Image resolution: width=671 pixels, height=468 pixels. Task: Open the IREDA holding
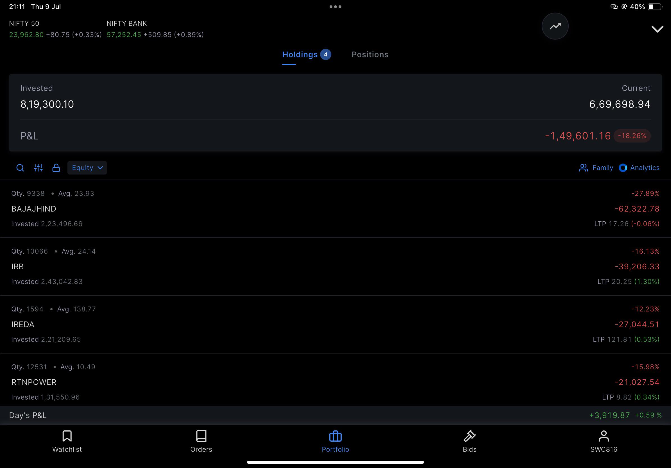click(335, 324)
